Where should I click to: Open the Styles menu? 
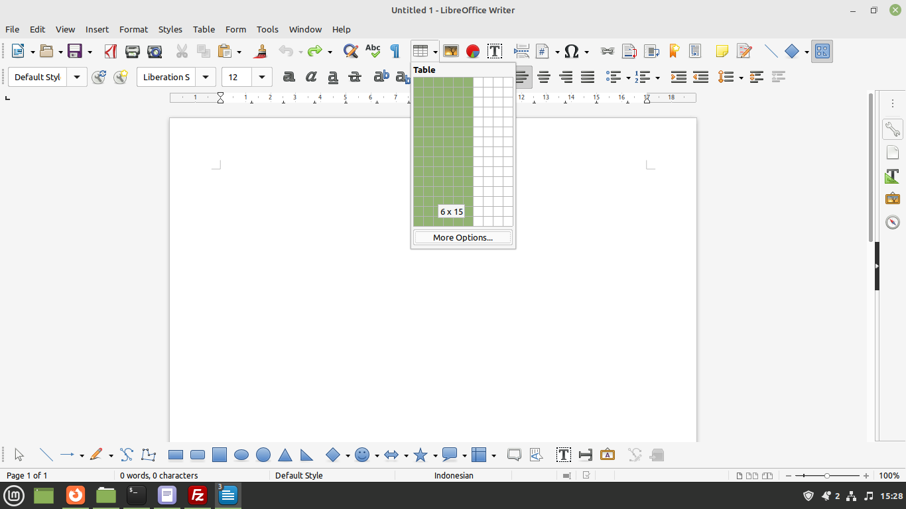170,29
